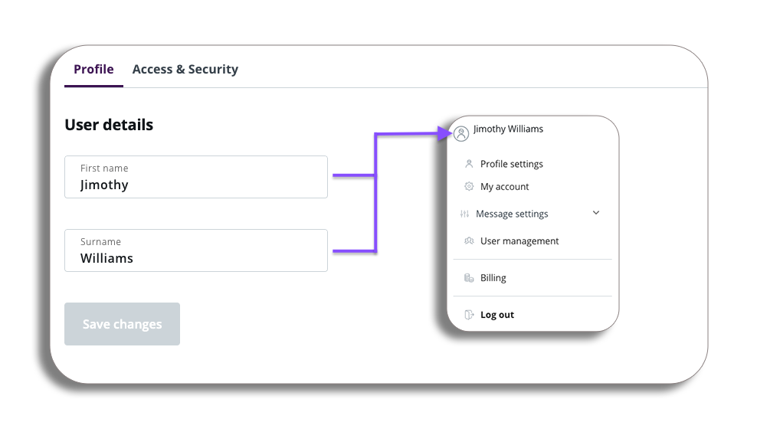Click the User management group icon

tap(469, 241)
